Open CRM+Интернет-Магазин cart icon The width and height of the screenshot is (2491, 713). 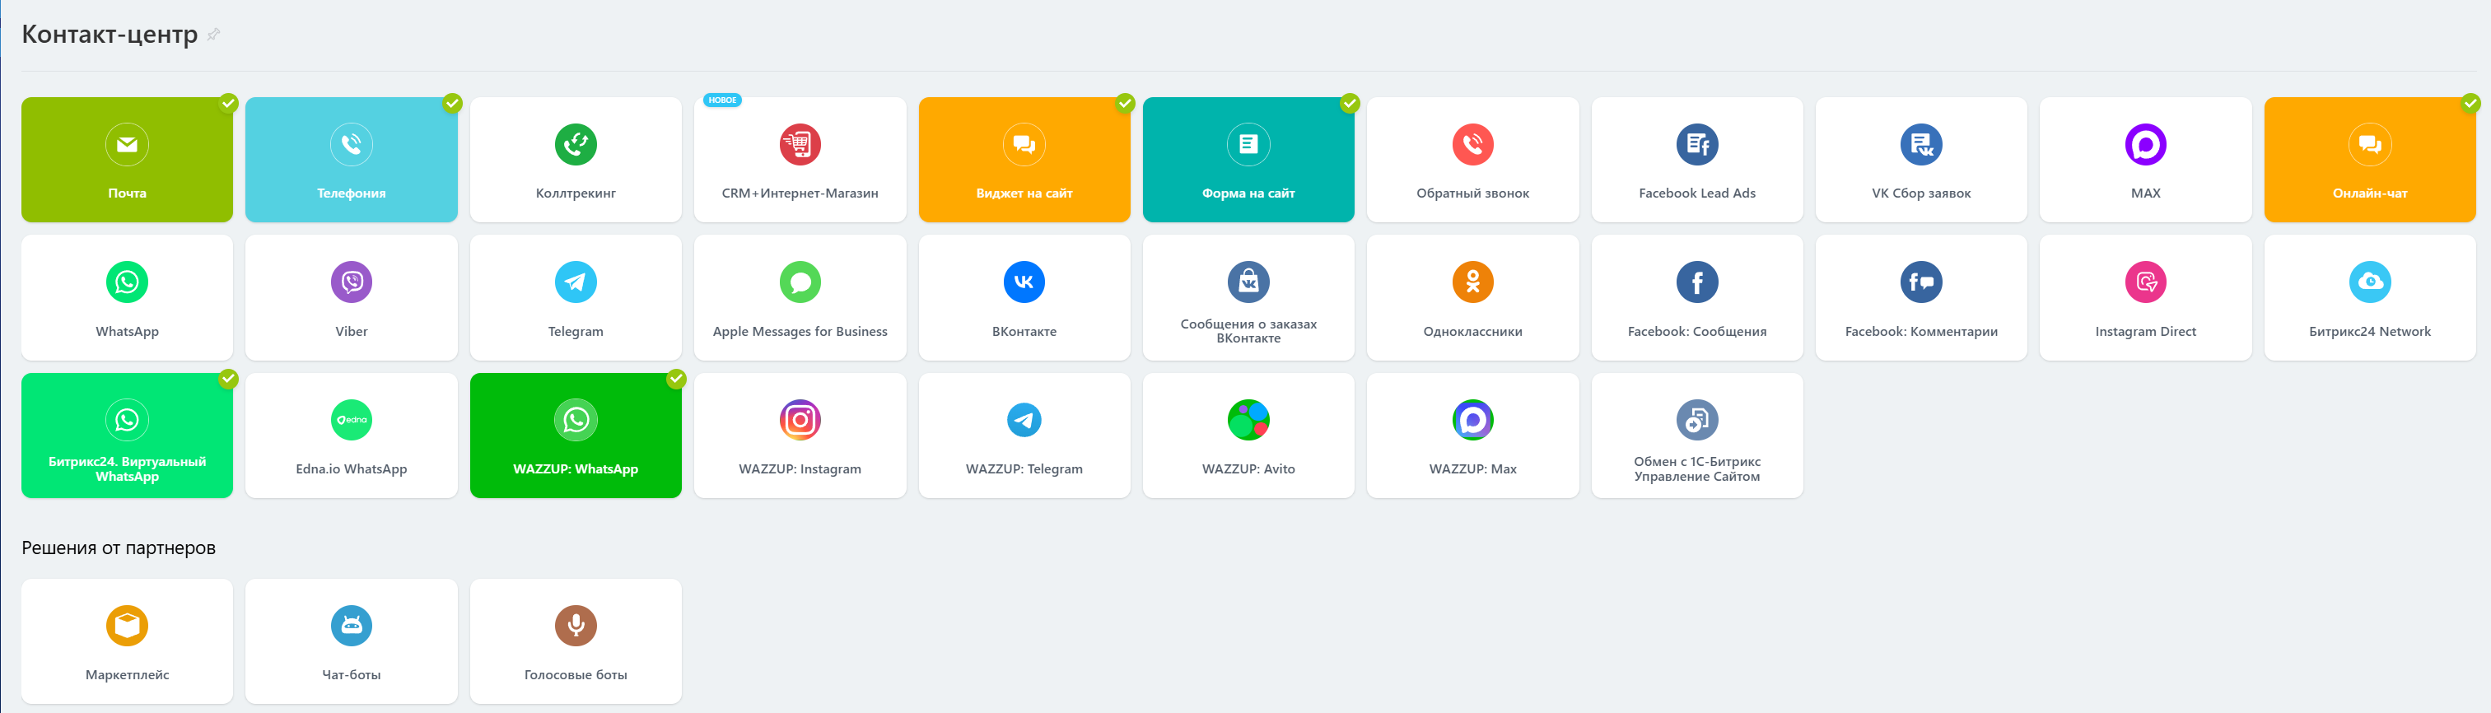point(800,145)
